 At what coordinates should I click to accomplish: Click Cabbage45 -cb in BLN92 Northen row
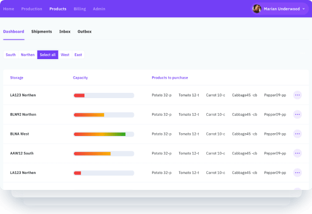point(245,114)
